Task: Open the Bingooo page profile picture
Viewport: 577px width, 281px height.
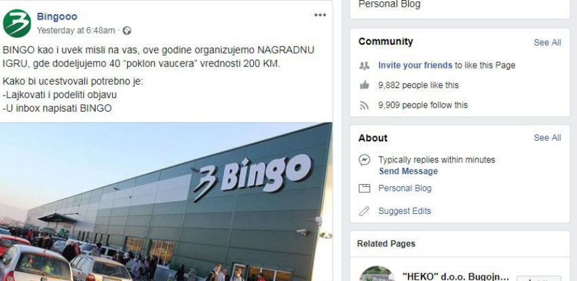Action: (x=17, y=23)
